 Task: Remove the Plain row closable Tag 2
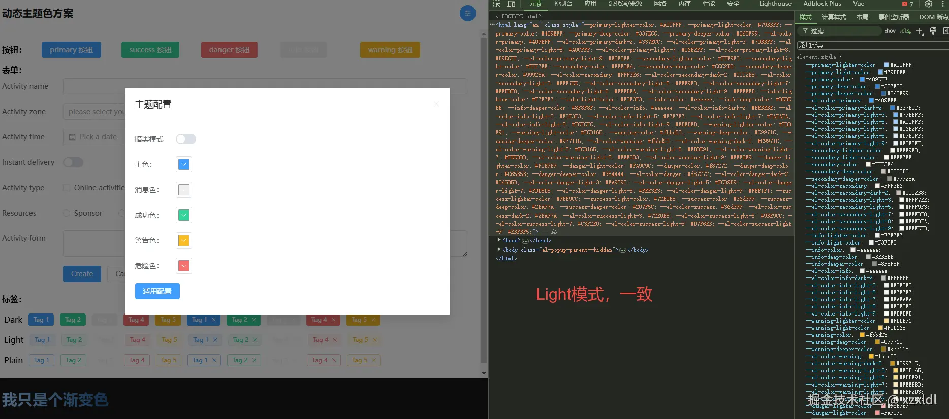click(254, 360)
